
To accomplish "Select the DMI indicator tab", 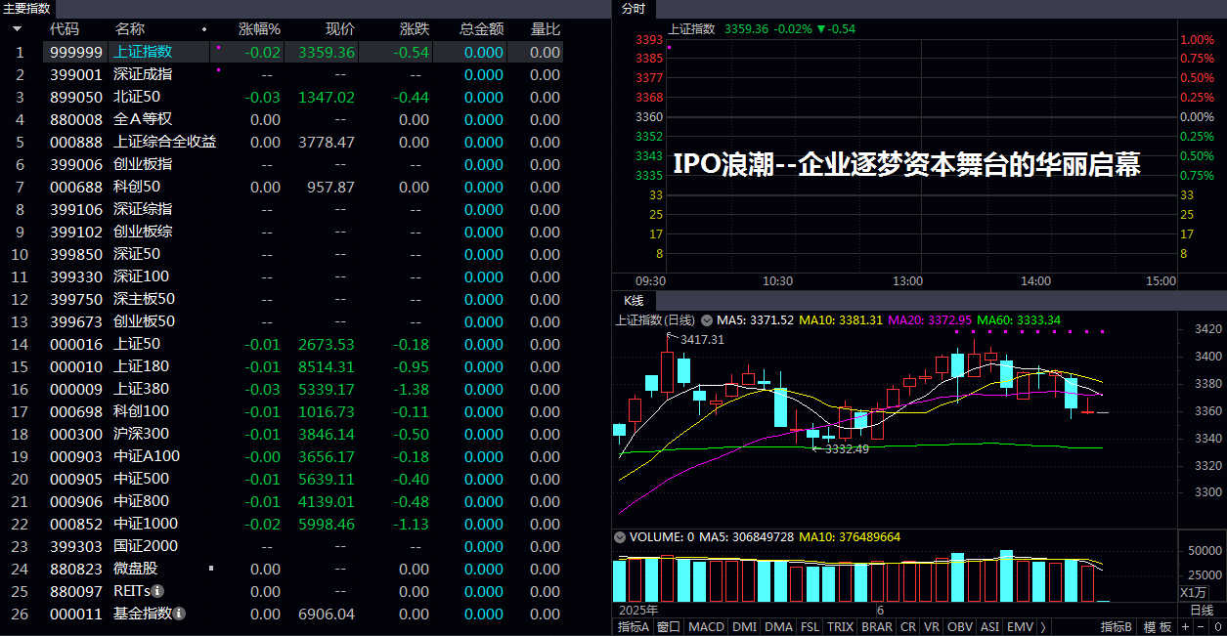I will click(x=744, y=627).
